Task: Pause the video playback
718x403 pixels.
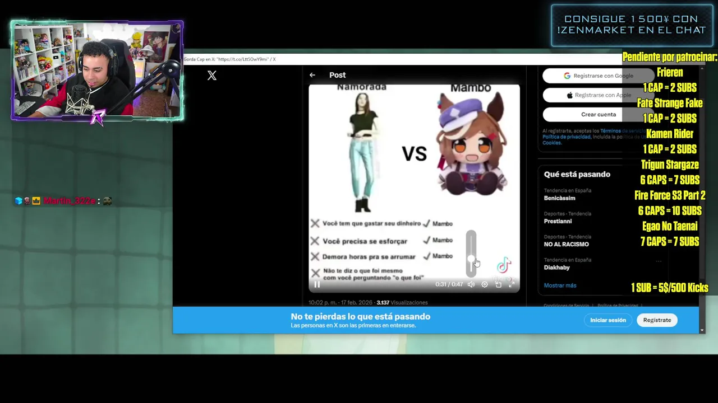Action: (x=317, y=284)
